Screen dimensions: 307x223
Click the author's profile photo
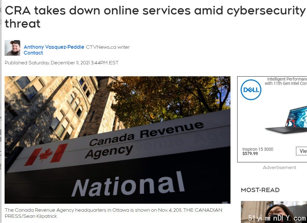pos(13,48)
